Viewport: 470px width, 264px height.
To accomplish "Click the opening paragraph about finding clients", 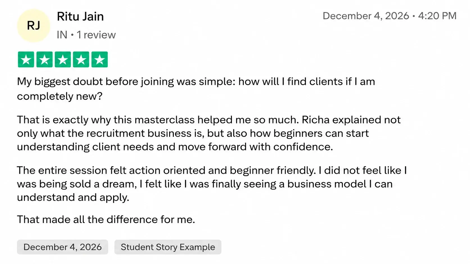I will 196,89.
